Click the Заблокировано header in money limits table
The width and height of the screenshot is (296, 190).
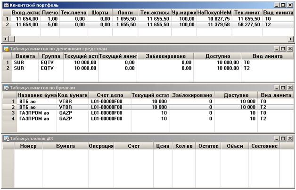(164, 56)
